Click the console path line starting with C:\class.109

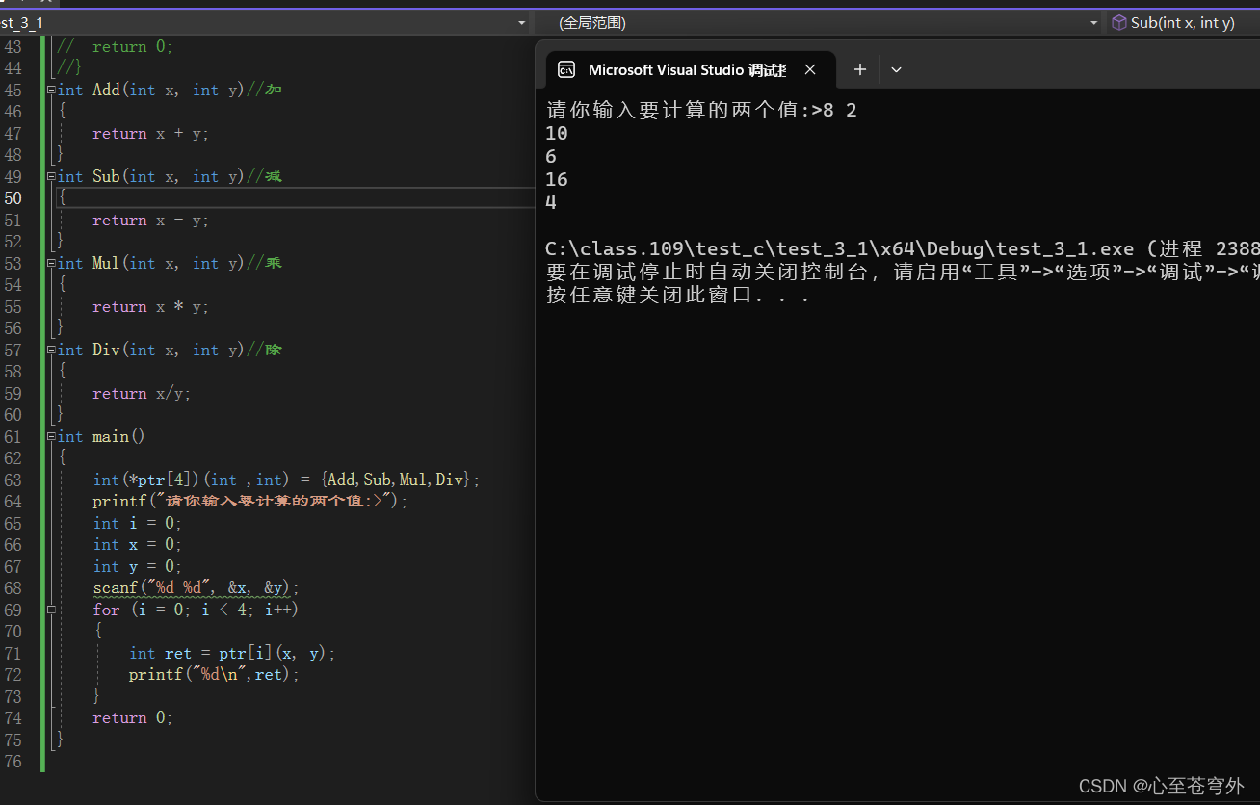point(903,249)
